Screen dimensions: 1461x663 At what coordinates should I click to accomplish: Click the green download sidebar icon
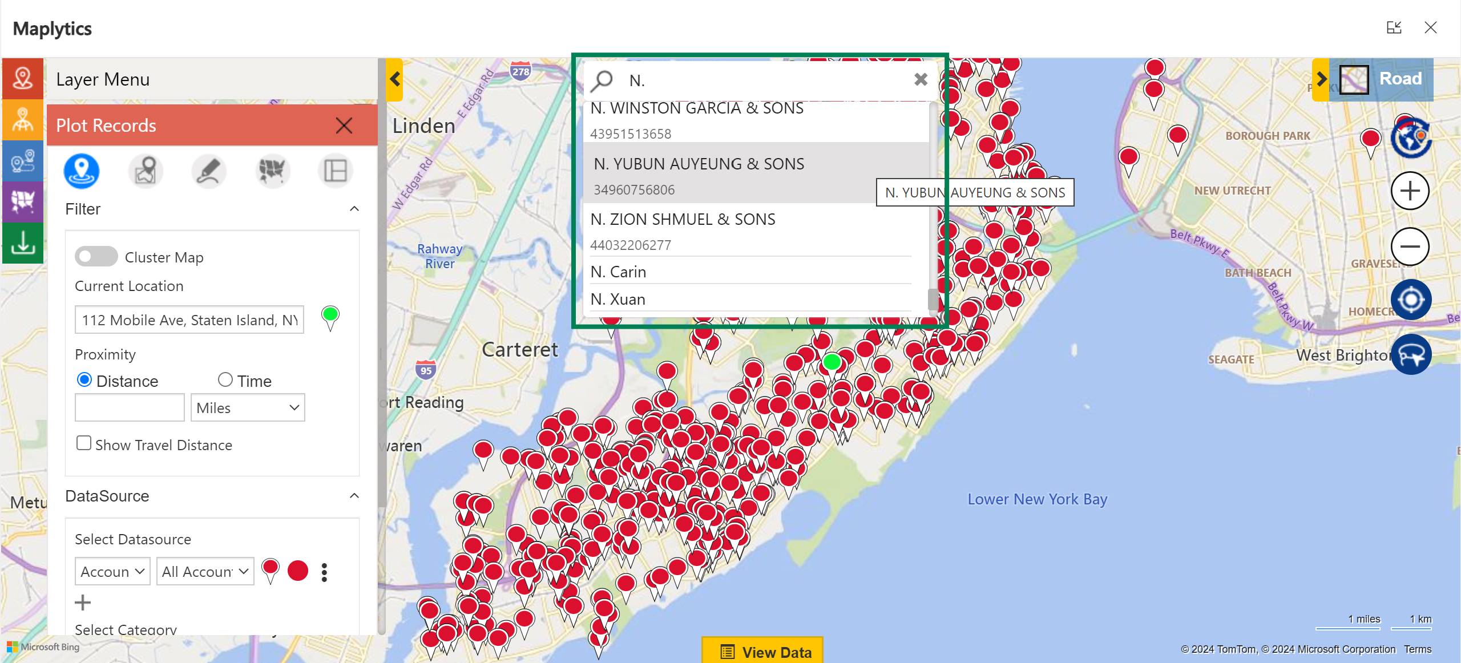(23, 242)
